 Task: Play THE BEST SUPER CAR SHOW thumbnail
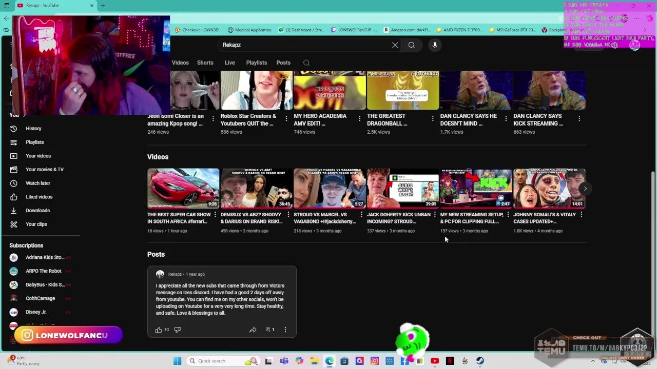coord(183,188)
